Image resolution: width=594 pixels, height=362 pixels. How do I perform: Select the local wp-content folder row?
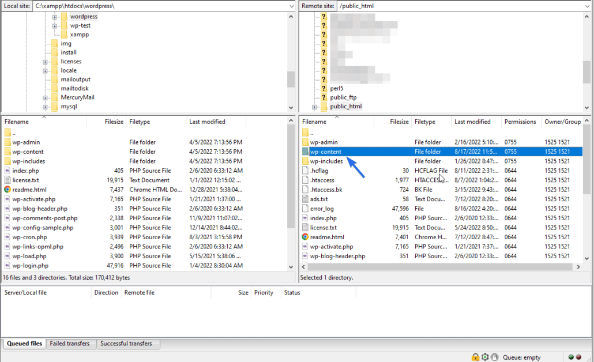point(123,152)
